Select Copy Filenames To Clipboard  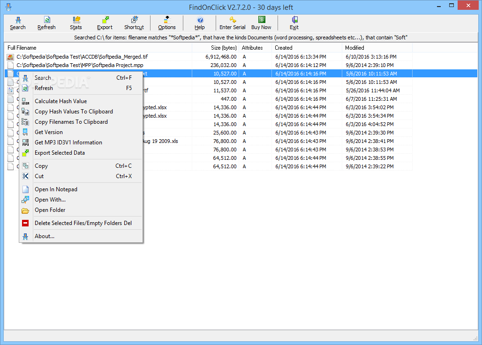coord(81,122)
